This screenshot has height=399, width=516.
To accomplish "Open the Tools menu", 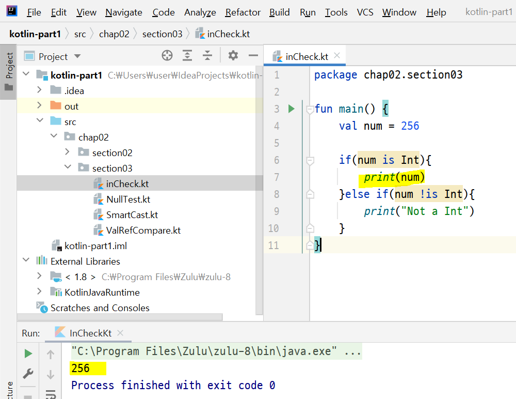I will tap(336, 12).
